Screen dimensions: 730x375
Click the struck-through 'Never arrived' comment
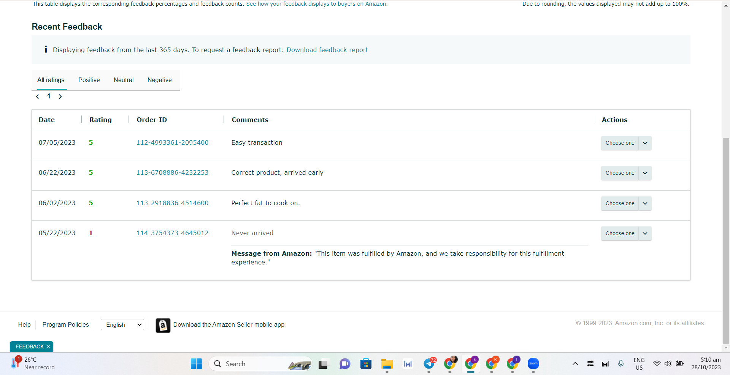(x=252, y=233)
